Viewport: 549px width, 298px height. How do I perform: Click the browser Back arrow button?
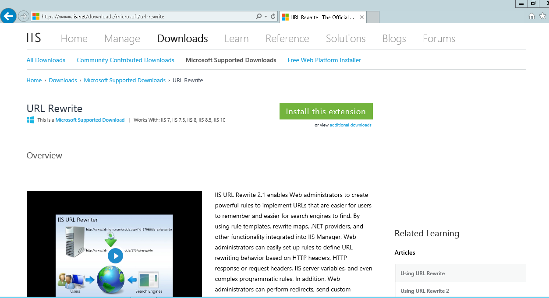(x=8, y=16)
